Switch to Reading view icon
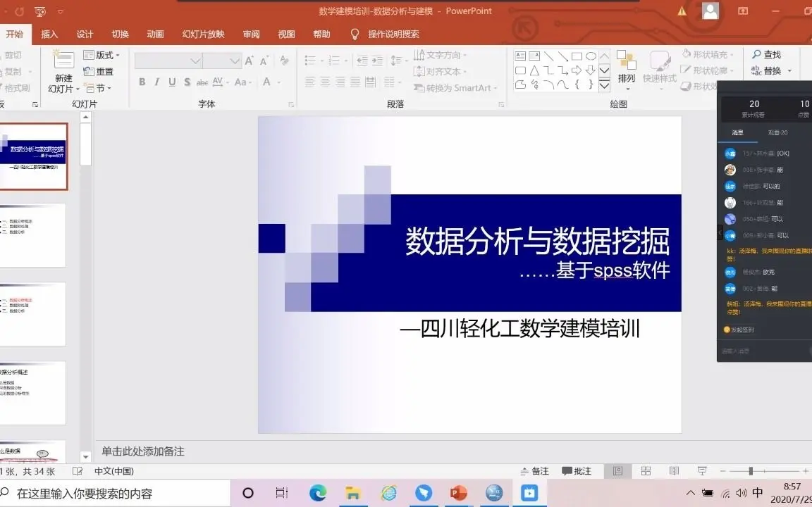This screenshot has width=812, height=507. tap(674, 471)
